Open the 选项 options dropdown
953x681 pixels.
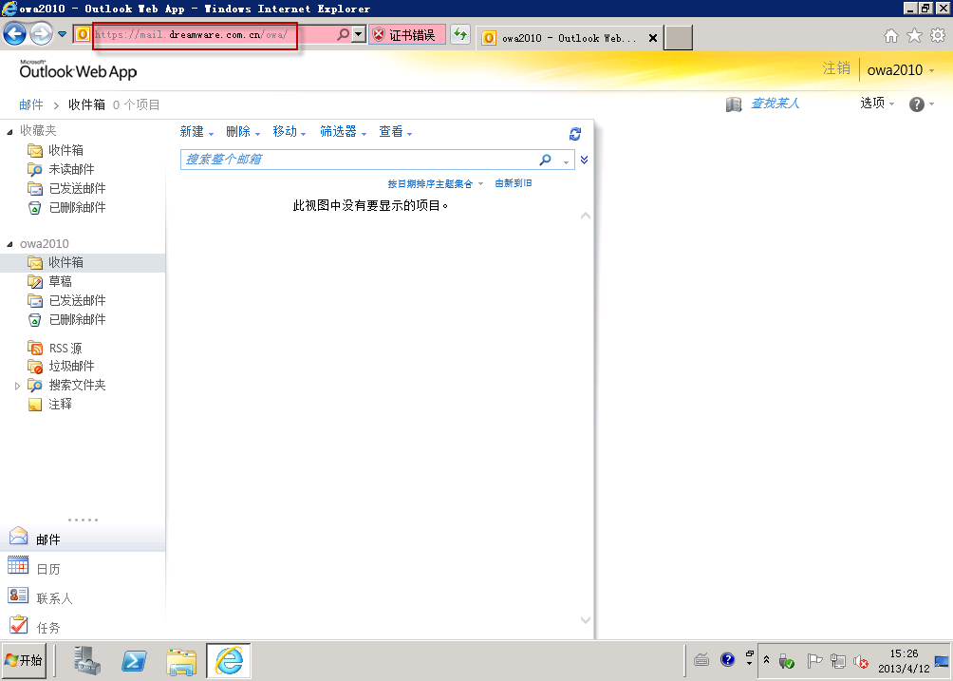pyautogui.click(x=877, y=104)
